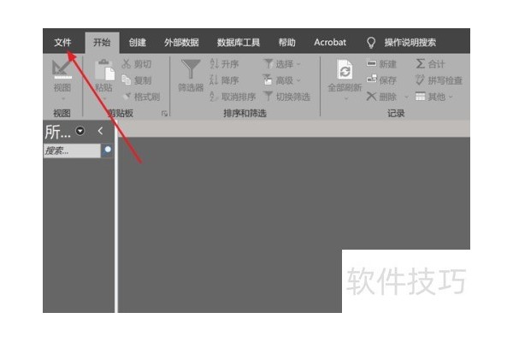Click the 全部刷新 refresh icon
Screen dimensions: 513x342
pyautogui.click(x=345, y=69)
